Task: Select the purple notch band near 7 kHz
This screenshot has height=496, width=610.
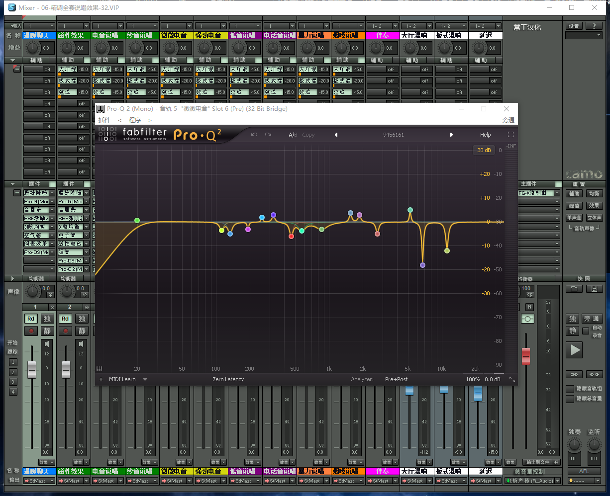Action: pos(422,265)
